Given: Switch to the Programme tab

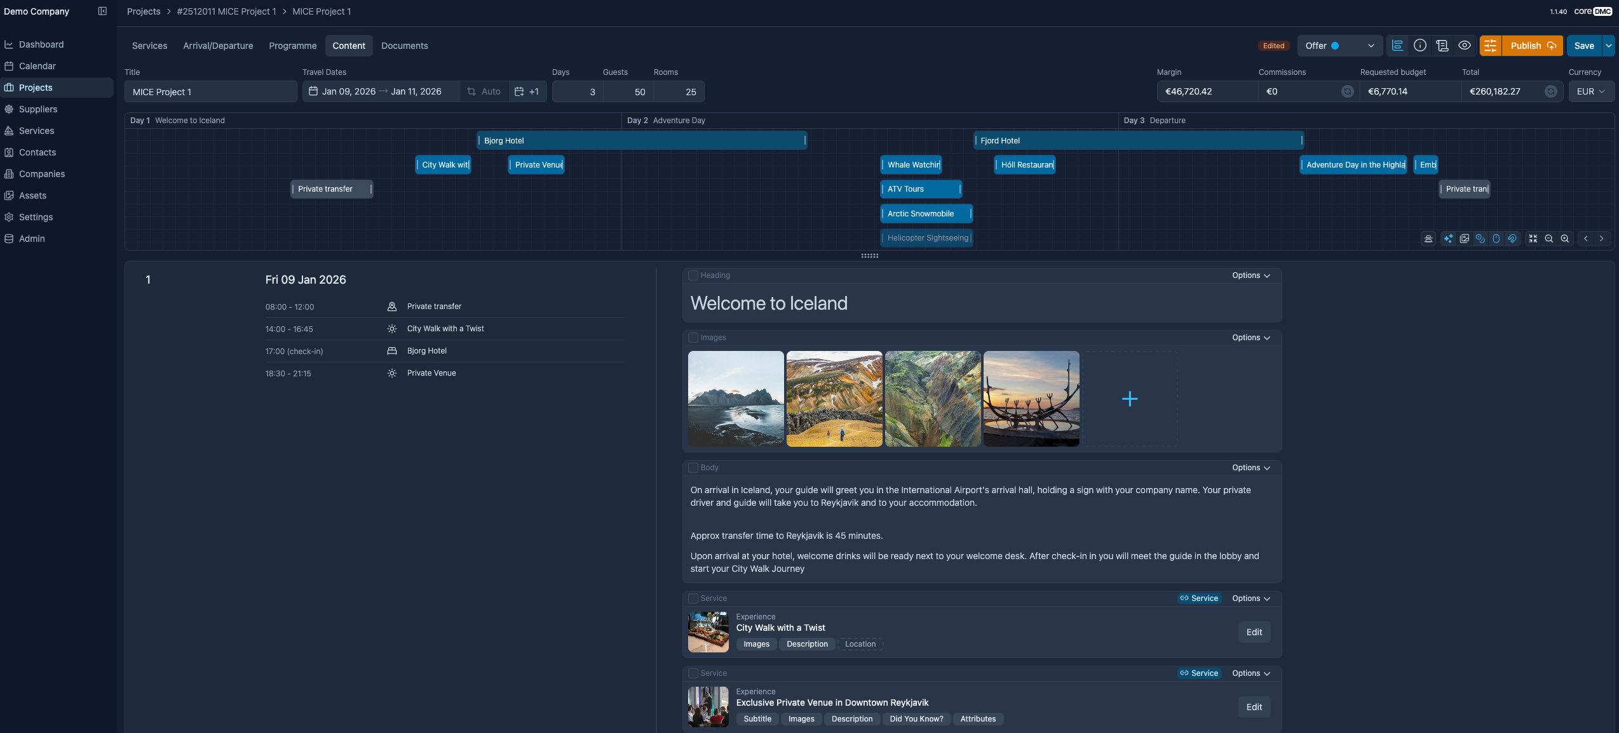Looking at the screenshot, I should pyautogui.click(x=292, y=46).
